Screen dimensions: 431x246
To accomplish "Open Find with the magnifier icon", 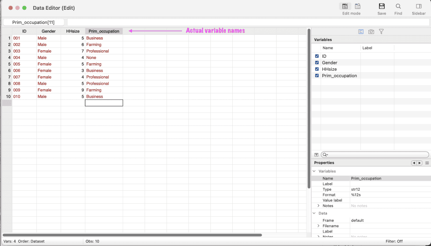I will coord(398,7).
